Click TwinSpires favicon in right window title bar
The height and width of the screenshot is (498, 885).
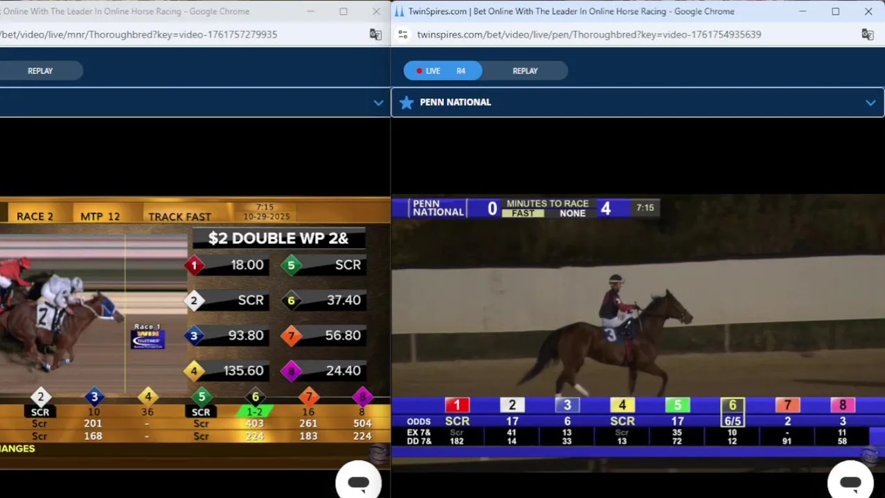400,11
